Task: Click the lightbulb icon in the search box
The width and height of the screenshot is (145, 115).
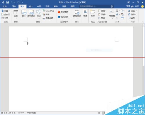Action: (112, 6)
